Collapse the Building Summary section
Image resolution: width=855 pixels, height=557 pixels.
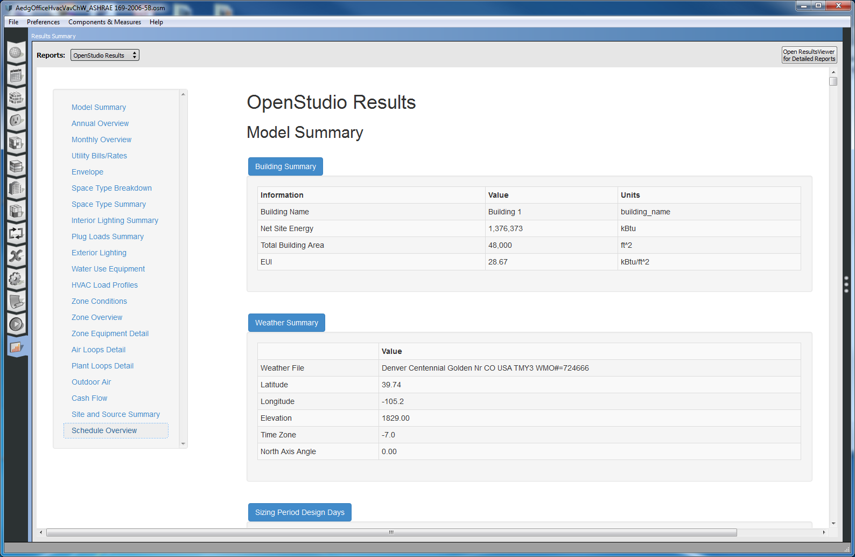coord(285,166)
